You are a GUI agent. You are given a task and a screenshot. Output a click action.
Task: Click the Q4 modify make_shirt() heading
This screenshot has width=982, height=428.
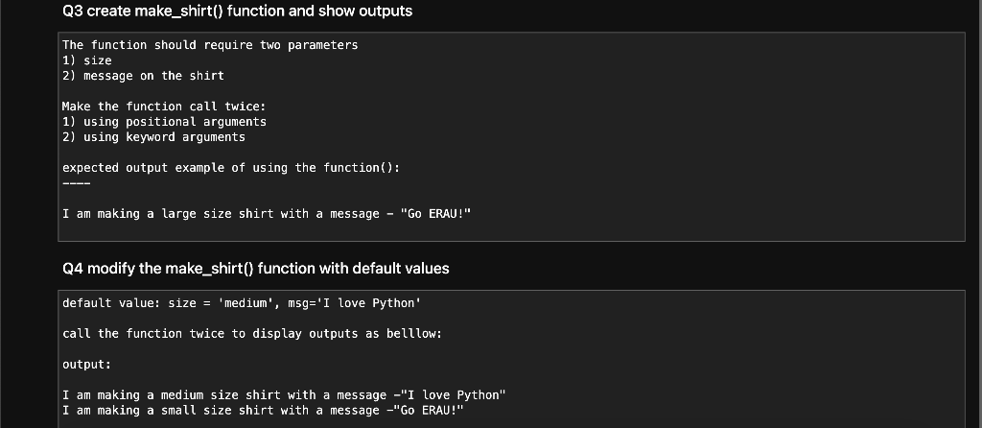(x=255, y=268)
